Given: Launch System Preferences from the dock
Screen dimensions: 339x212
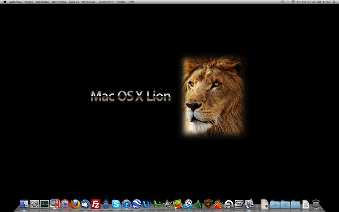Looking at the screenshot, I should 34,204.
